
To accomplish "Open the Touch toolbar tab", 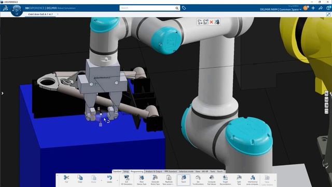I will pos(220,171).
